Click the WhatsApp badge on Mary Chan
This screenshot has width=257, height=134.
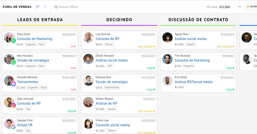(13, 41)
